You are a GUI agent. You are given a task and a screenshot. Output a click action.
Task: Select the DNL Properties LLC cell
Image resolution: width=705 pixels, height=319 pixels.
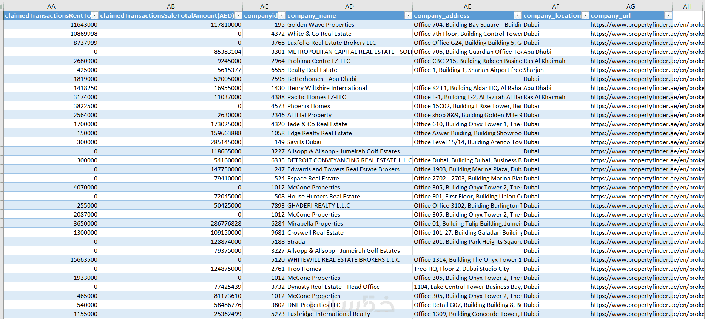[x=349, y=305]
